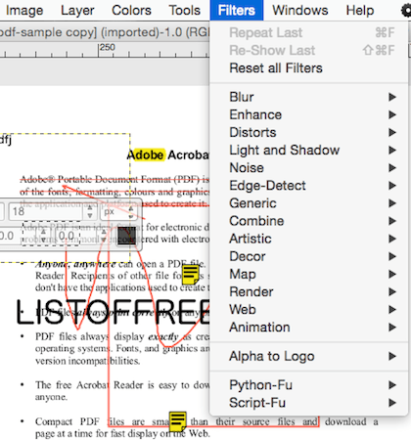
Task: Choose Reset all Filters
Action: click(x=308, y=68)
